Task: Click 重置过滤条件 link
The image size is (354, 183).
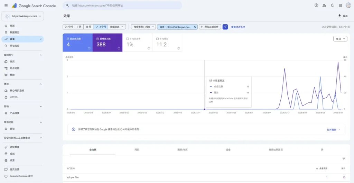Action: point(238,27)
